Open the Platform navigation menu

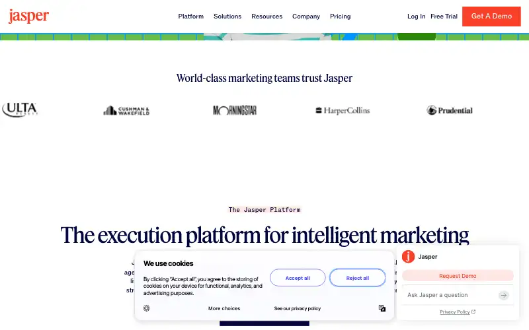(191, 16)
